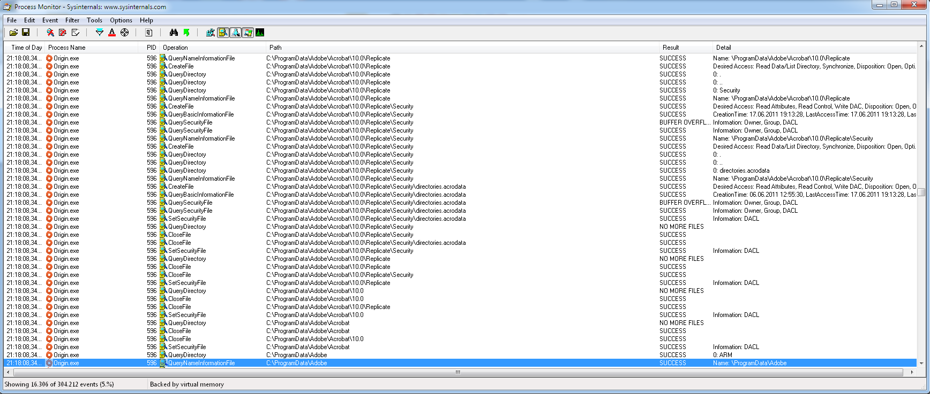Open the Filter menu
The width and height of the screenshot is (930, 394).
72,20
